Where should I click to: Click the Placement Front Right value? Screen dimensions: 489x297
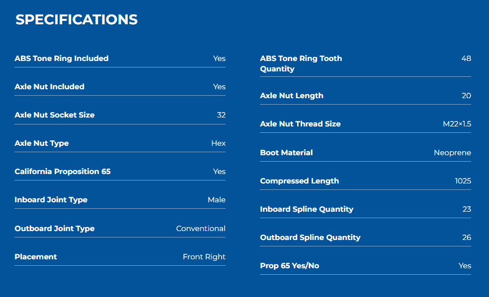204,257
